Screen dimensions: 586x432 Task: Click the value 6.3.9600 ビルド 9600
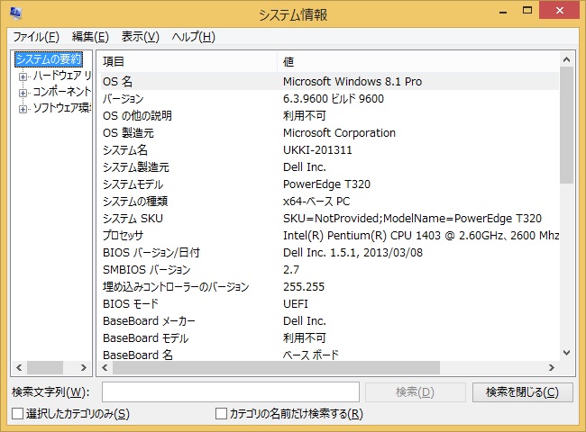[334, 99]
